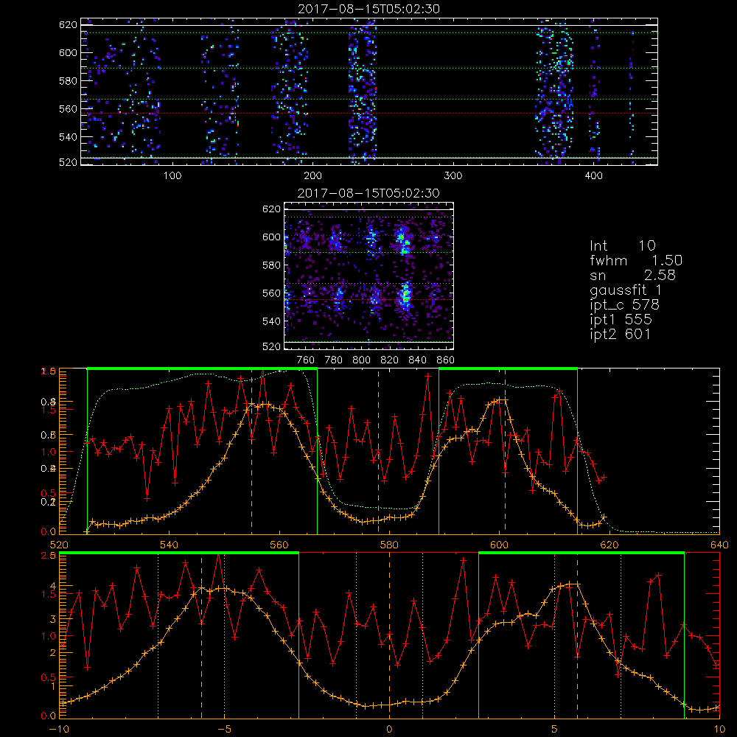The image size is (737, 737).
Task: Click x-axis label -10 on bottom plot
Action: 59,730
